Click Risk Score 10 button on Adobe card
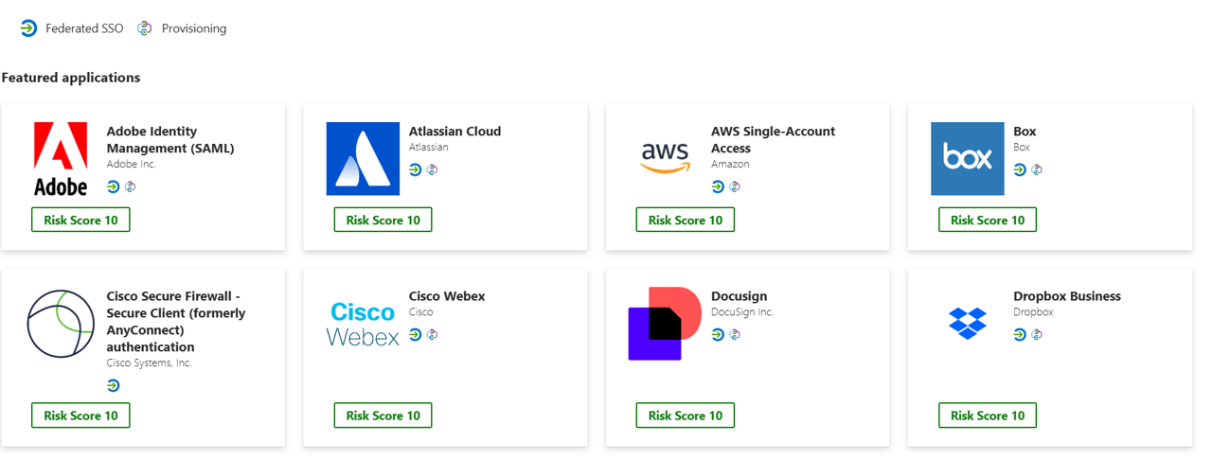The width and height of the screenshot is (1212, 460). [80, 220]
